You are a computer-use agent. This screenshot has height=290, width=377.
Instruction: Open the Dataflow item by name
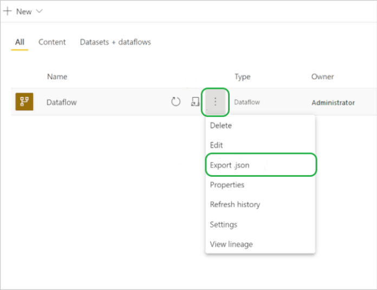point(62,102)
